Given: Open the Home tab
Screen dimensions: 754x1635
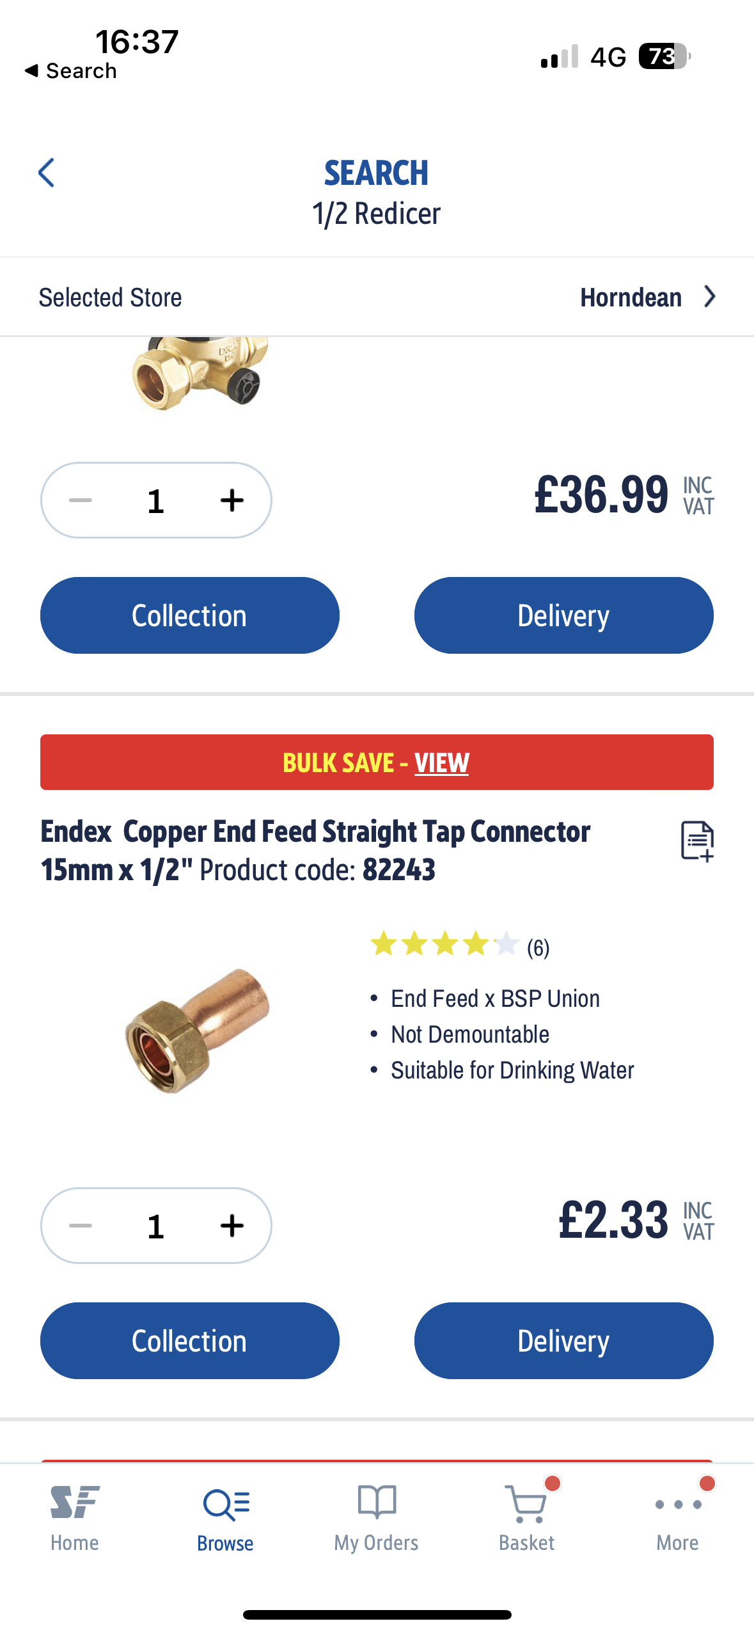Looking at the screenshot, I should pos(75,1517).
